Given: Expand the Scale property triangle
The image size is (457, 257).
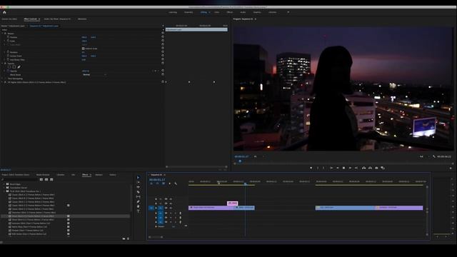Looking at the screenshot, I should pos(4,41).
